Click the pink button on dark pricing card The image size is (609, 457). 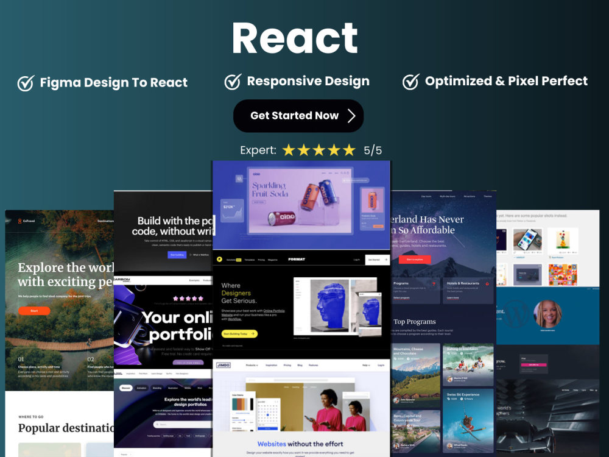pyautogui.click(x=533, y=365)
